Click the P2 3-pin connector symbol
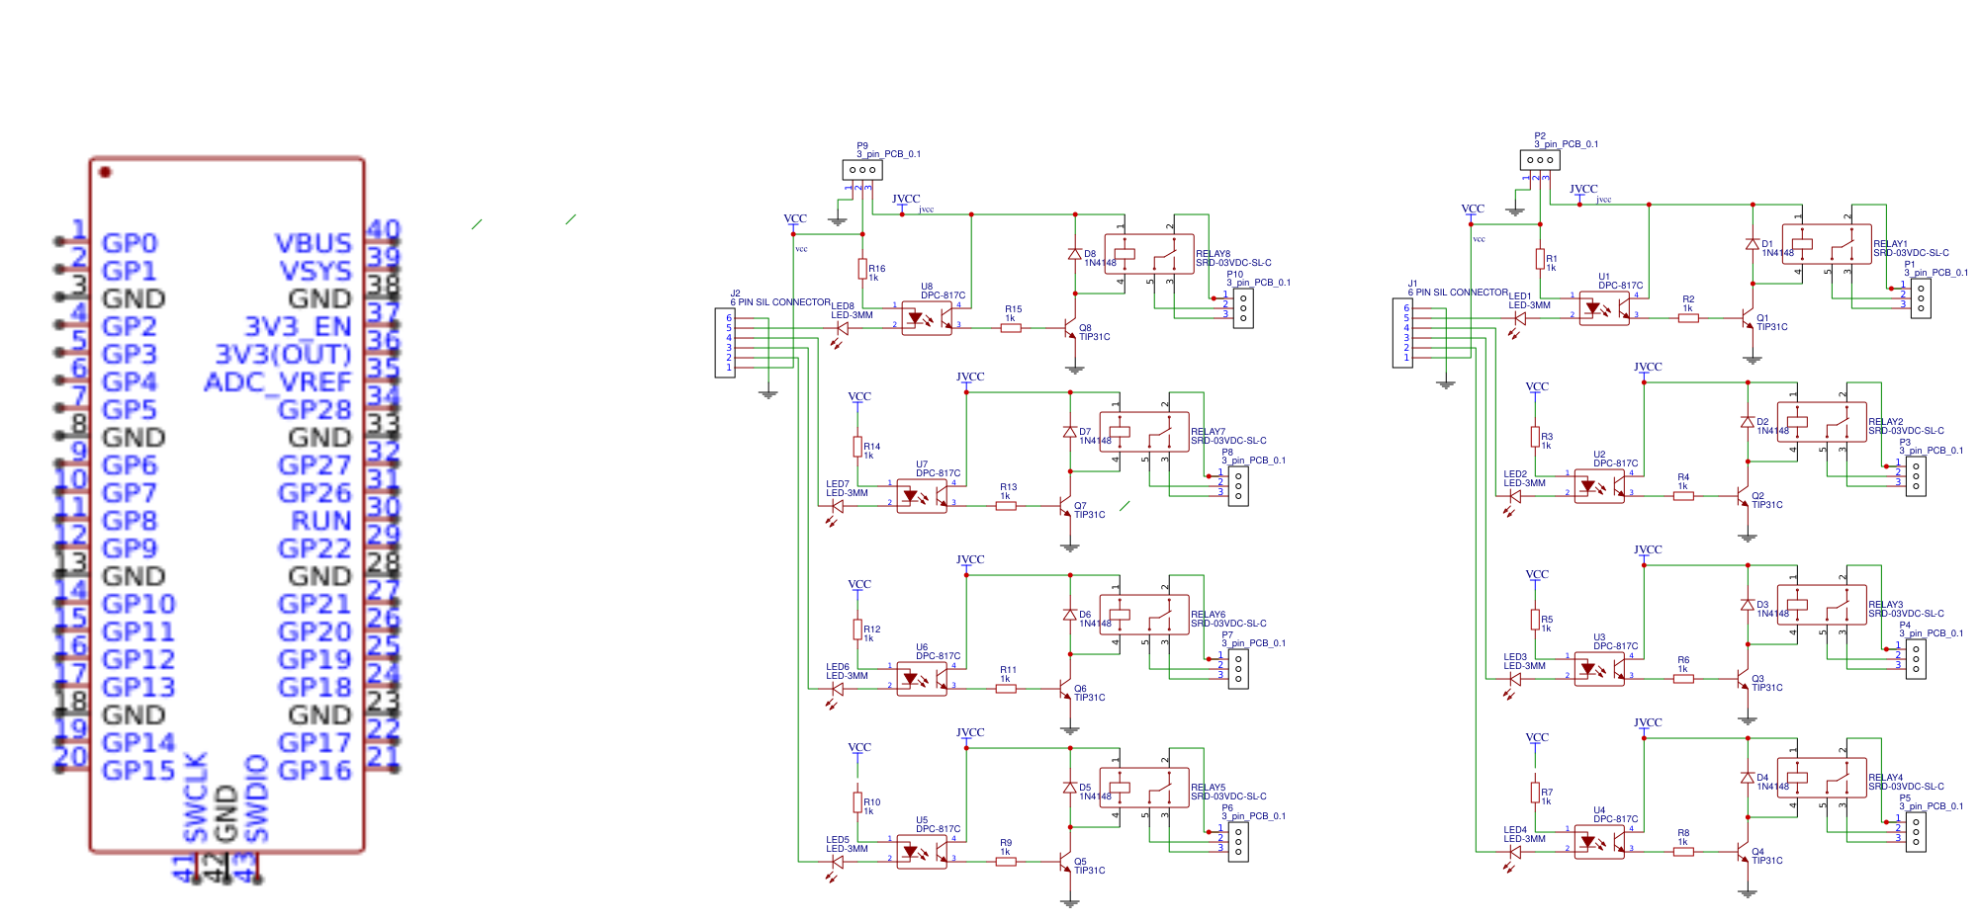The width and height of the screenshot is (1979, 923). [x=1540, y=160]
